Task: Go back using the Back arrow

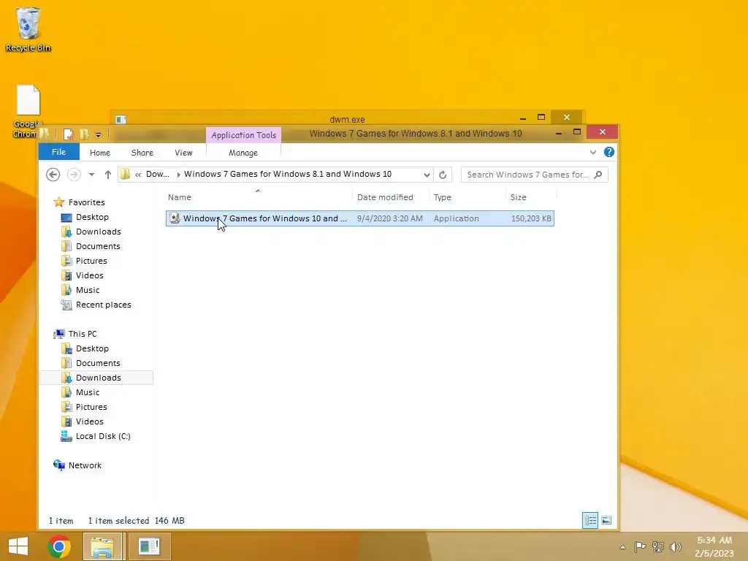Action: pos(53,175)
